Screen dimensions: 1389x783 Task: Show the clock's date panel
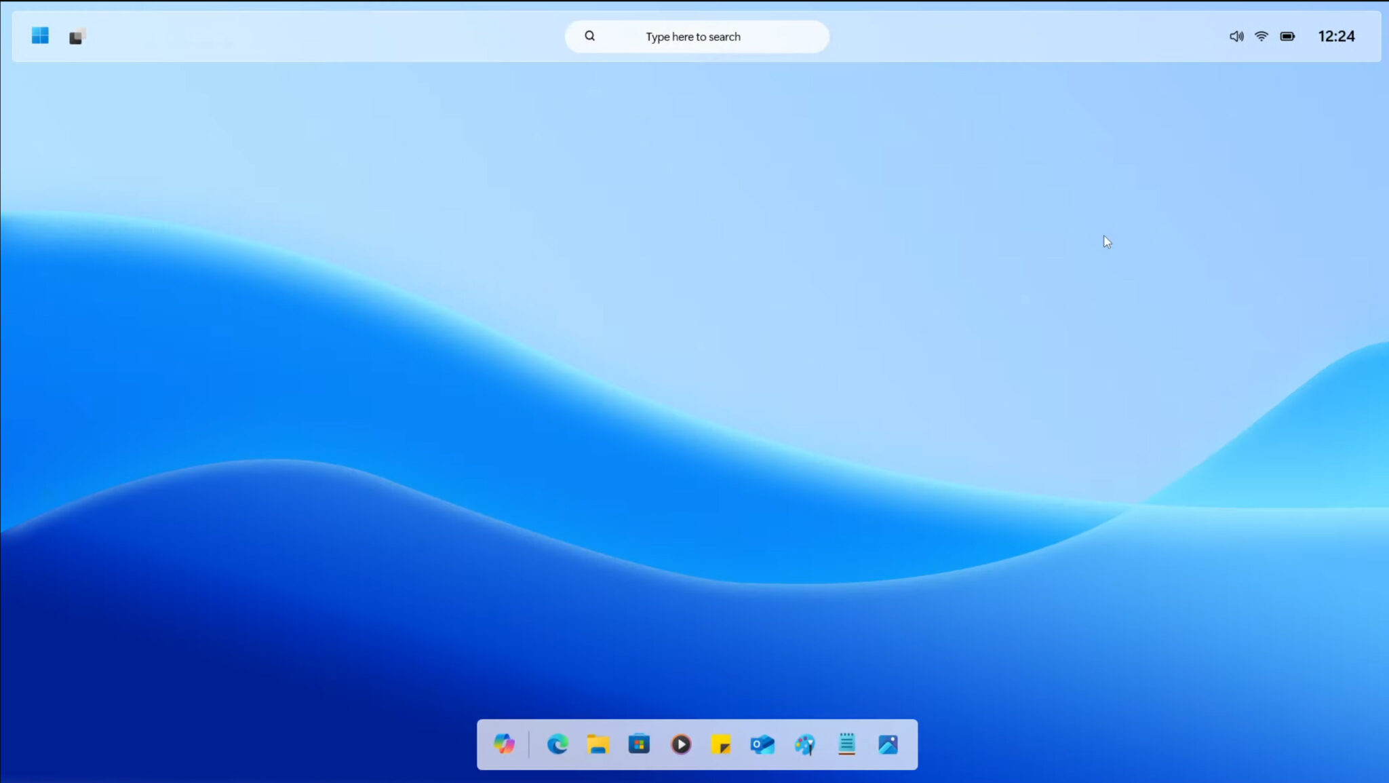pyautogui.click(x=1336, y=36)
